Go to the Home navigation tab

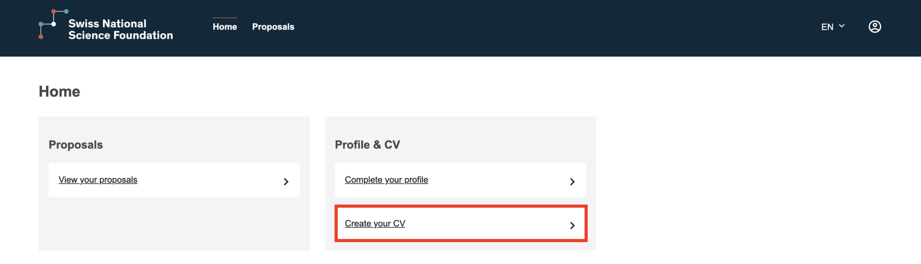point(225,27)
